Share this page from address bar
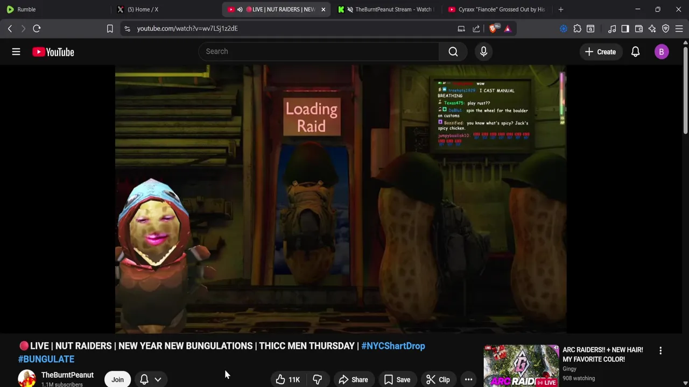The width and height of the screenshot is (689, 387). click(476, 28)
